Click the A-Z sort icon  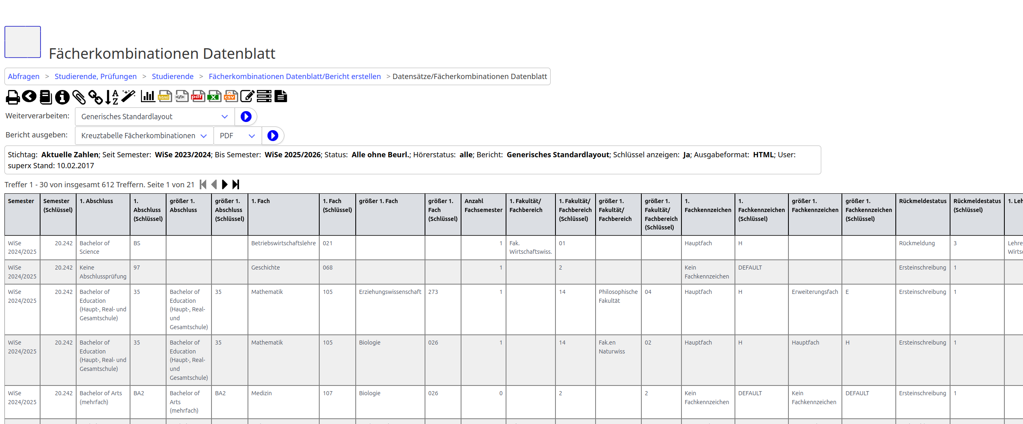112,97
